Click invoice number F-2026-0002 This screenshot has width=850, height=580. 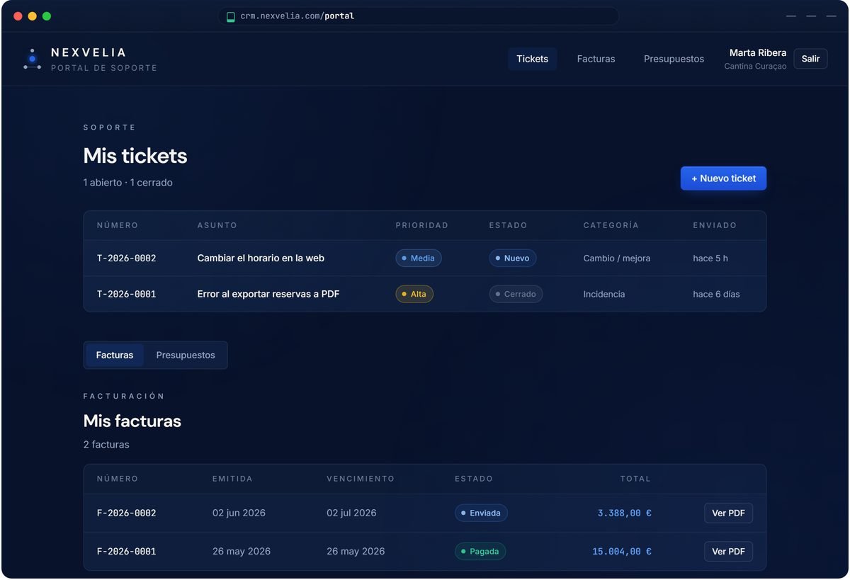coord(126,513)
